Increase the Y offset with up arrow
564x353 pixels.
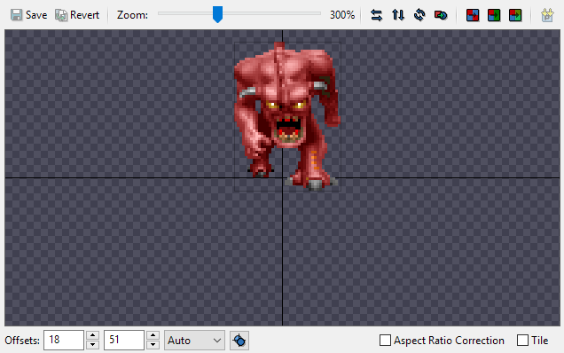point(153,335)
